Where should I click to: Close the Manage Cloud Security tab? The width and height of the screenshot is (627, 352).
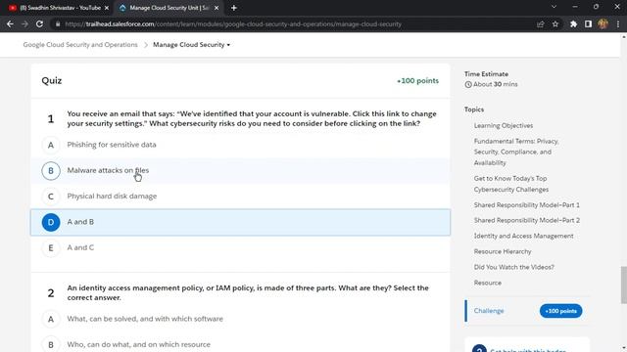click(217, 8)
